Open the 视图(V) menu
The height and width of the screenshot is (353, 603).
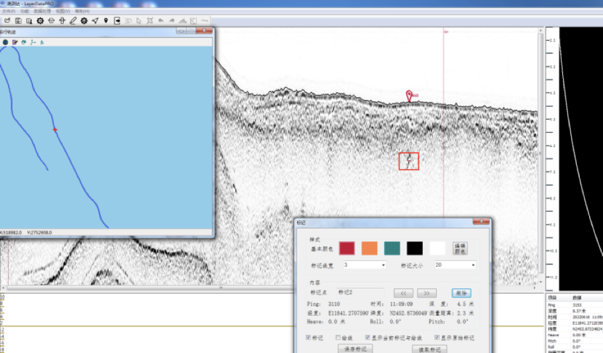tap(63, 11)
